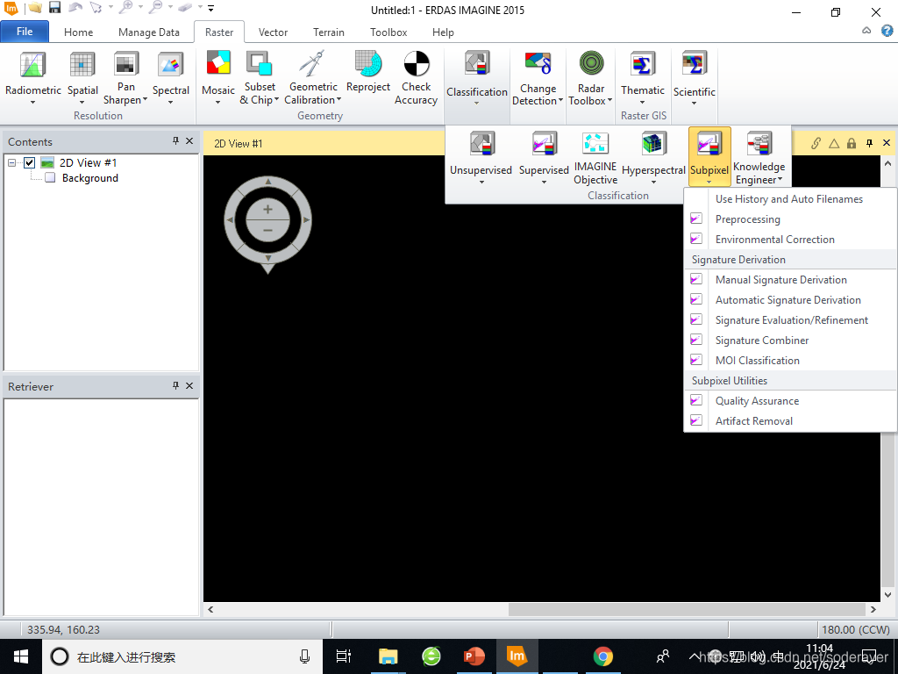Image resolution: width=898 pixels, height=674 pixels.
Task: Switch to the Terrain tab
Action: [x=329, y=32]
